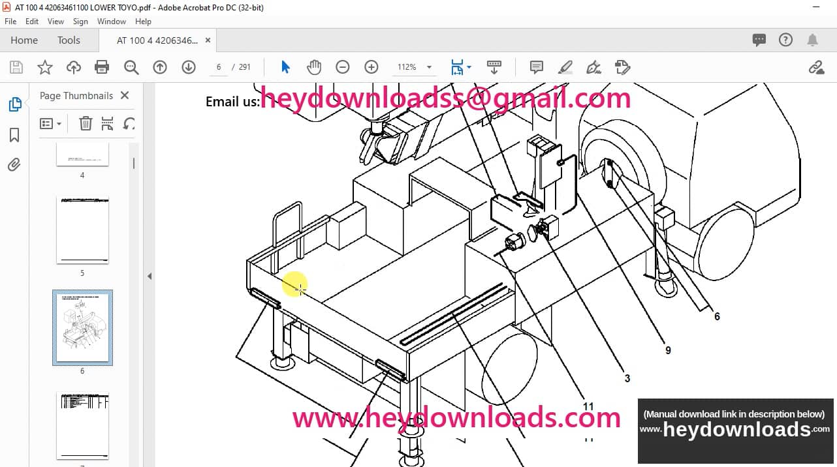This screenshot has height=467, width=837.
Task: Open the find text magnifier tool
Action: [x=131, y=67]
